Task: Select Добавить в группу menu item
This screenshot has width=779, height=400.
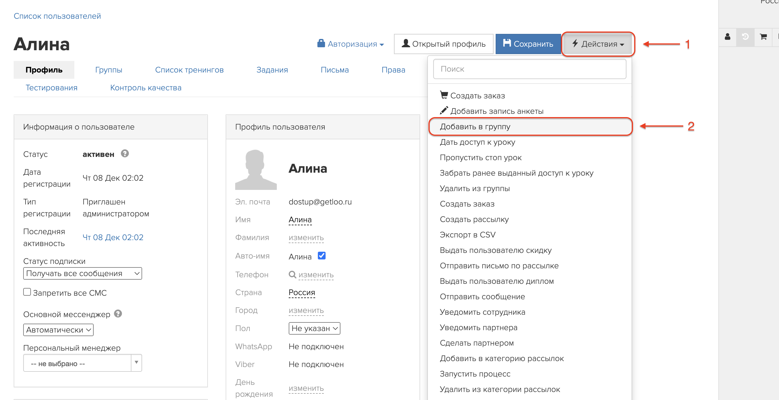Action: 475,126
